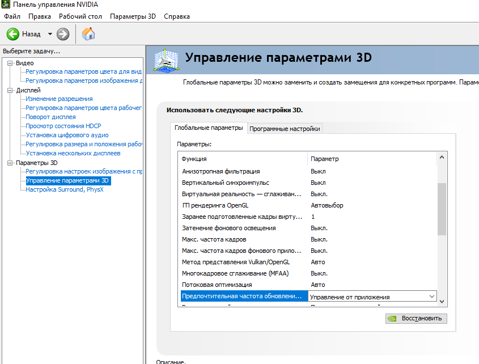Open the Правка menu

40,16
